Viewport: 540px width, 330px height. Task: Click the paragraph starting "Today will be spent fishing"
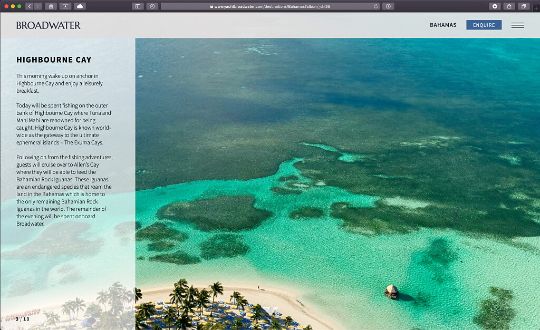point(64,124)
